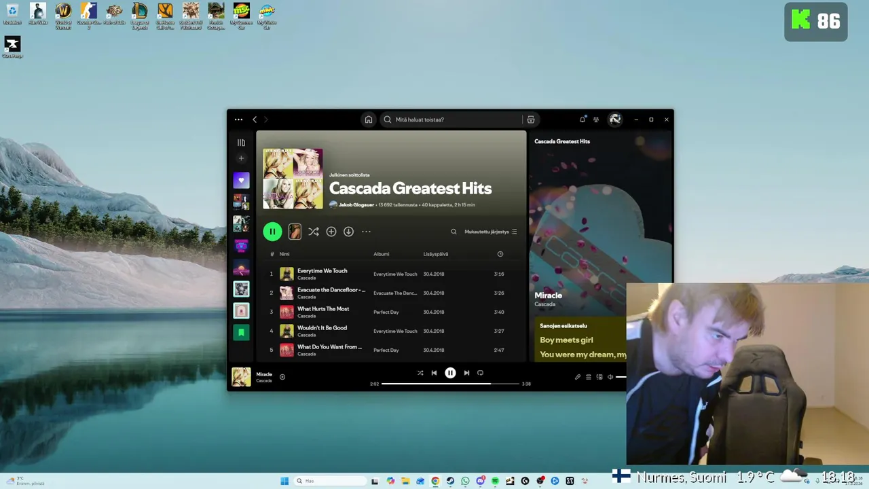Viewport: 869px width, 489px height.
Task: Open Browse icon beside the search field
Action: tap(531, 120)
